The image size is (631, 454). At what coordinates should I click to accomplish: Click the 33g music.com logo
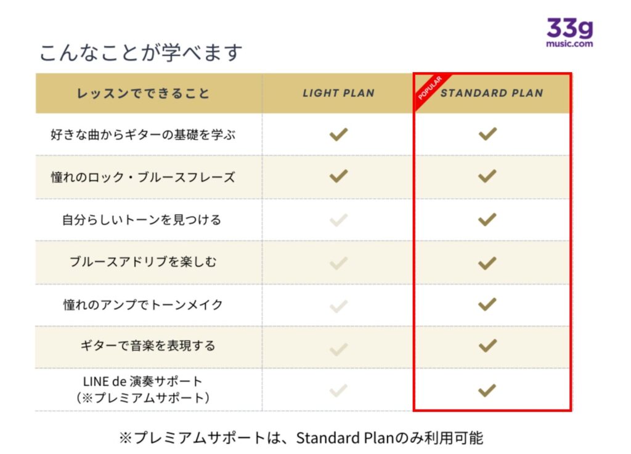coord(569,33)
